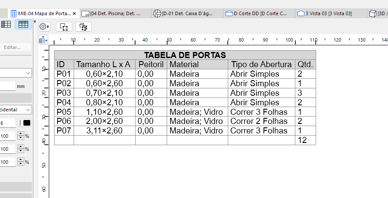Open the schedule settings gear menu
This screenshot has width=388, height=198.
pyautogui.click(x=45, y=27)
